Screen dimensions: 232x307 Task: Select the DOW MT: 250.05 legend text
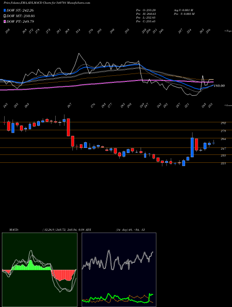point(20,16)
